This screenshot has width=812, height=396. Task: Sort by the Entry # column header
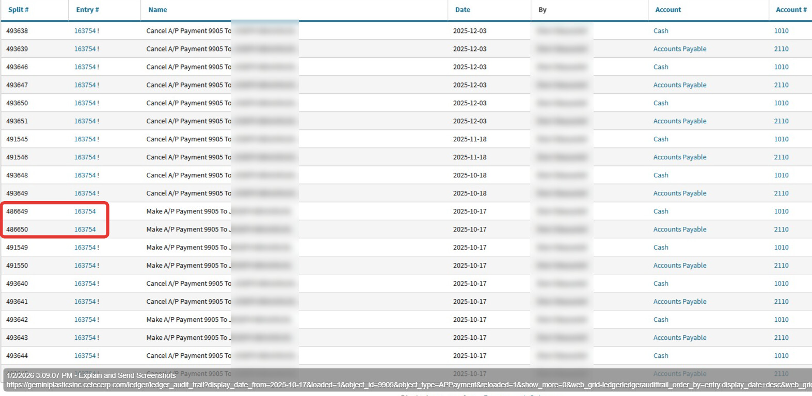[x=87, y=10]
